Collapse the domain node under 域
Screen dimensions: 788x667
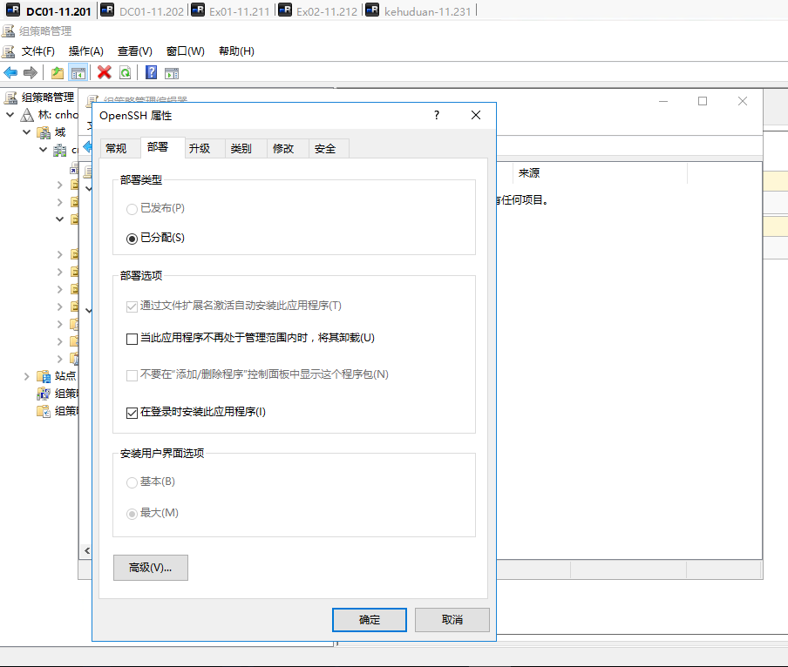pyautogui.click(x=44, y=150)
